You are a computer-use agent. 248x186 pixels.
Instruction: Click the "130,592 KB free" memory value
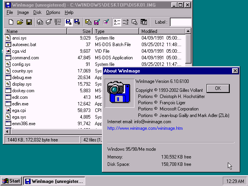point(176,157)
